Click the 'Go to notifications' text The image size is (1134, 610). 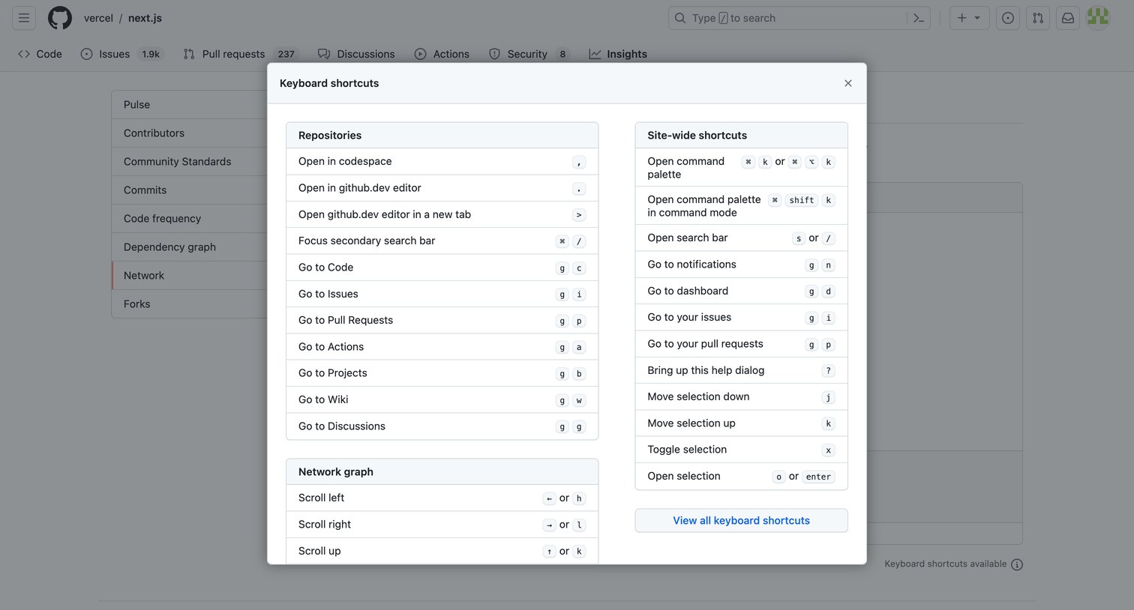coord(691,265)
